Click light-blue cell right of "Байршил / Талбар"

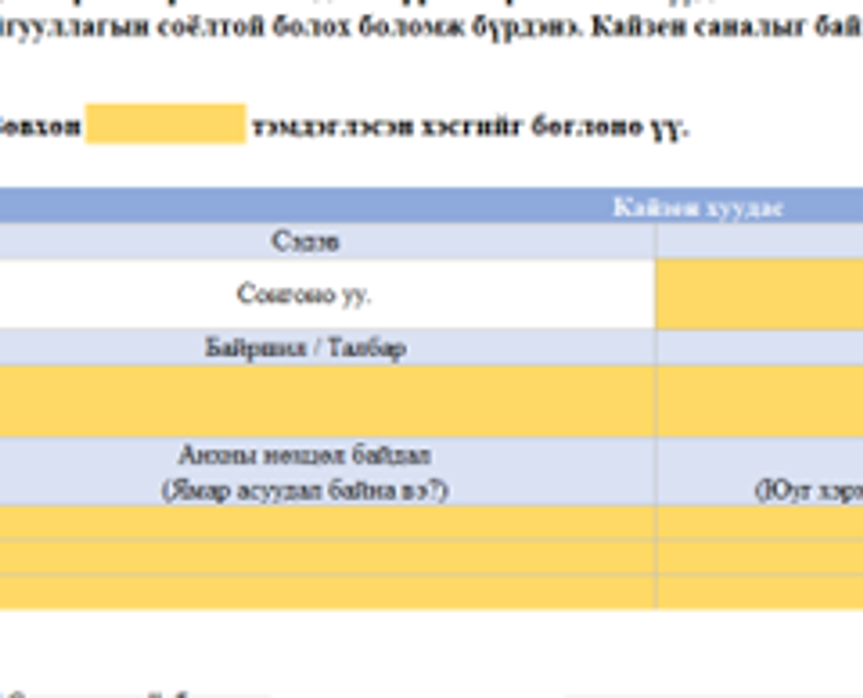[x=759, y=348]
